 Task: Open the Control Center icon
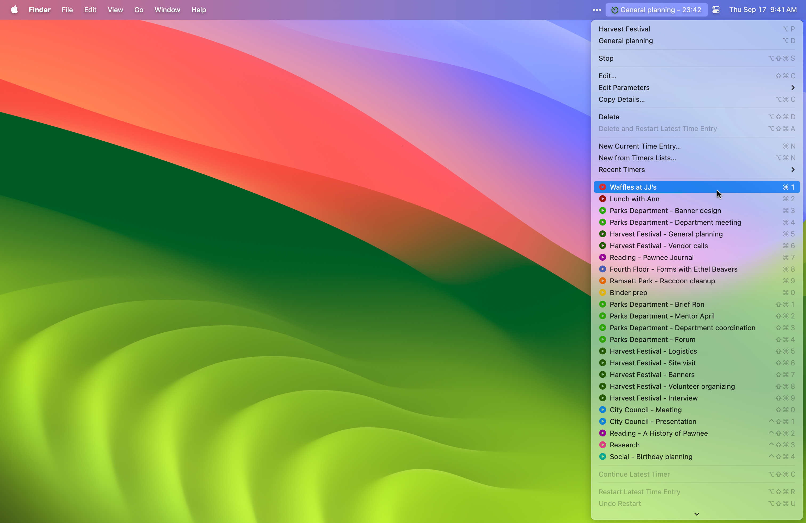click(716, 10)
